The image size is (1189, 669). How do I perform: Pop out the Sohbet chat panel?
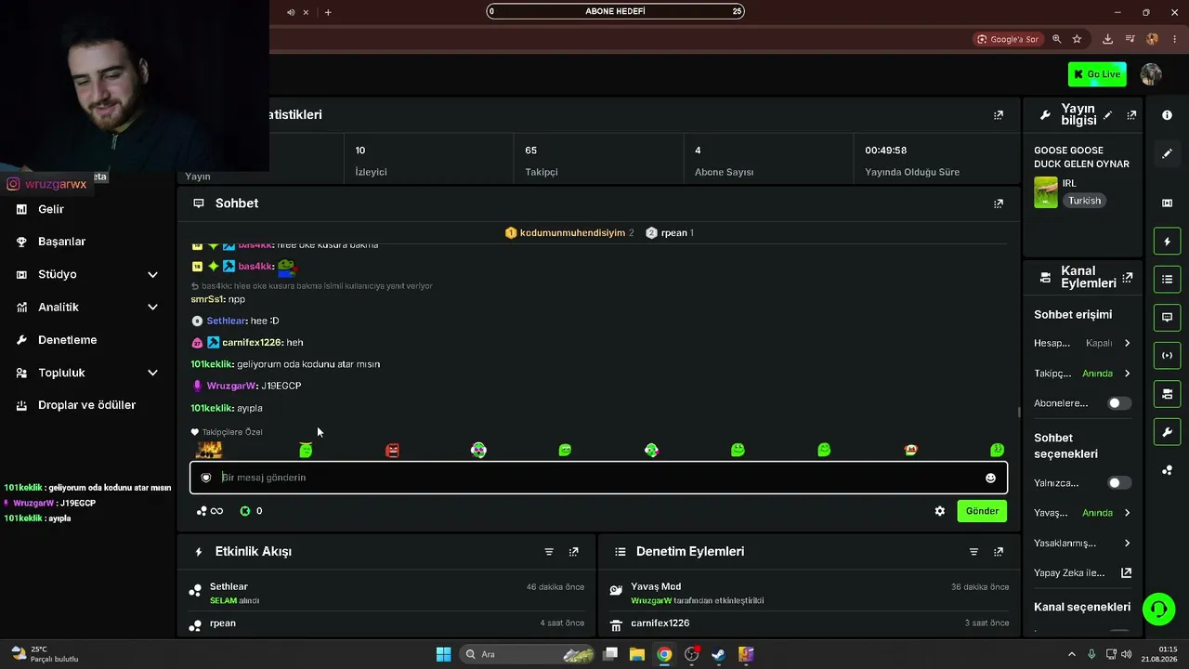[999, 203]
